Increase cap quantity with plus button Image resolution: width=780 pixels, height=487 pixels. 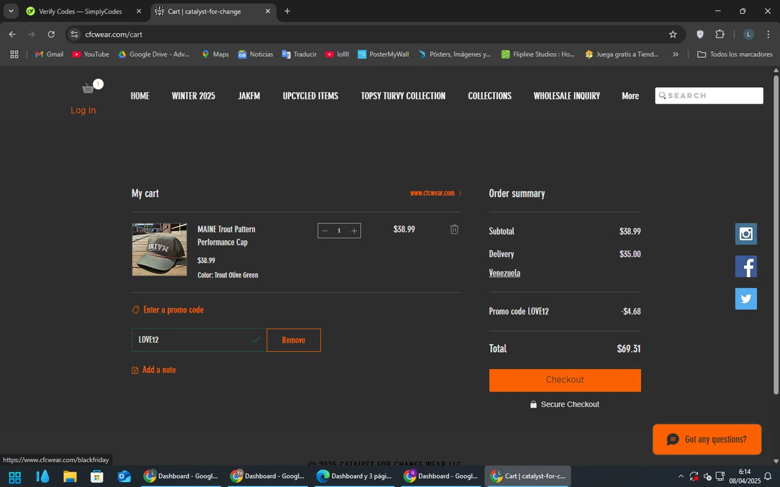354,231
